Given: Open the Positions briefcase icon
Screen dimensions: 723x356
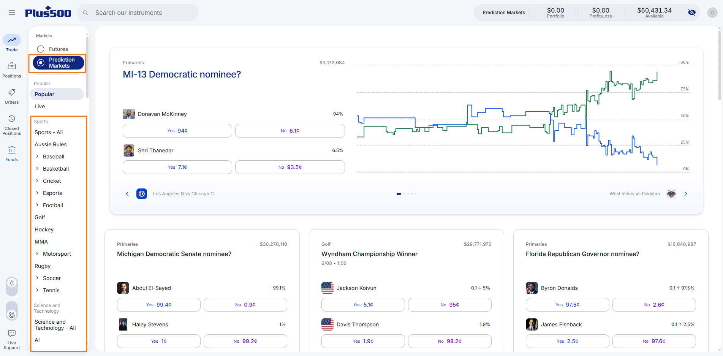Looking at the screenshot, I should (x=12, y=66).
